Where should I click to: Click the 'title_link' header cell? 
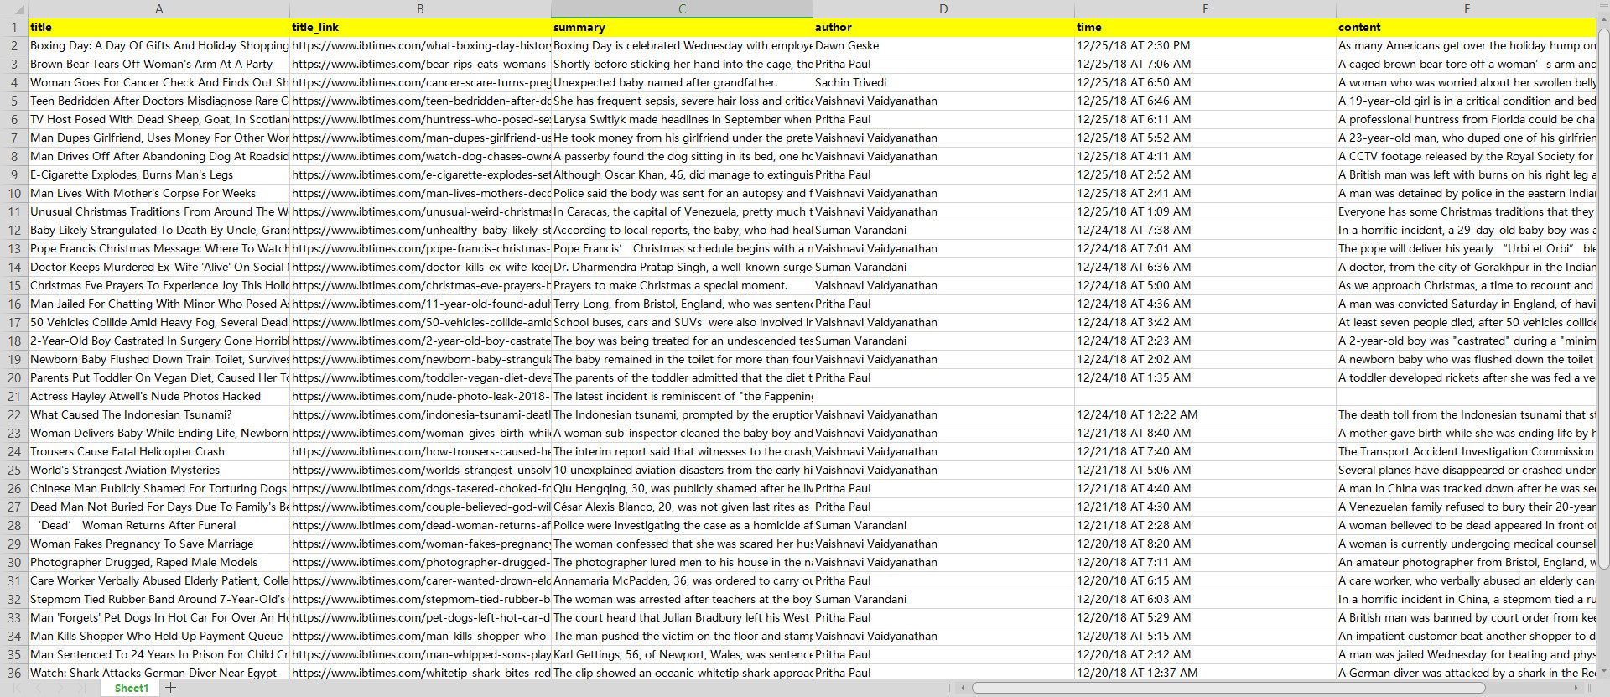click(420, 27)
